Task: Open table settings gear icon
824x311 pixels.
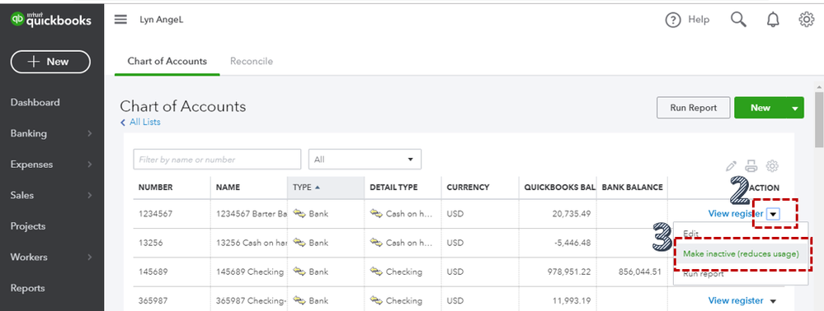Action: click(x=772, y=166)
